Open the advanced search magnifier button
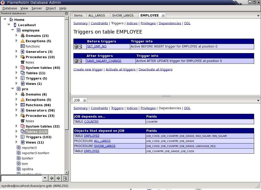 point(65,178)
